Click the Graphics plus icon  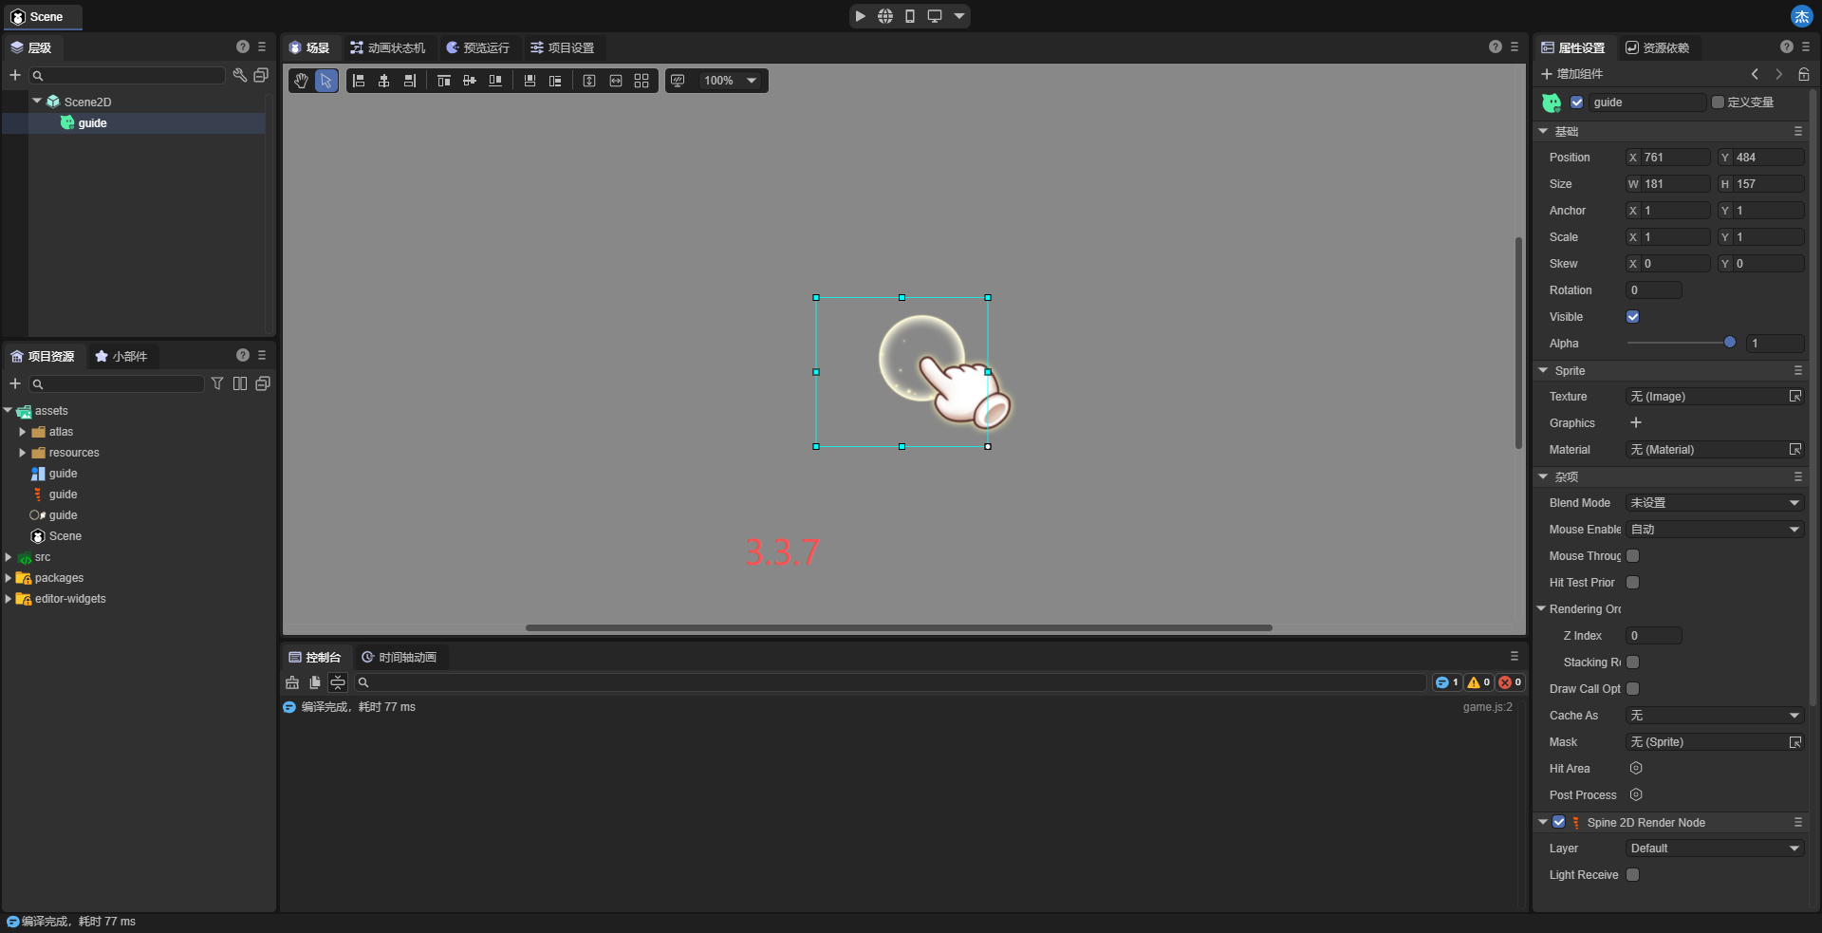tap(1636, 423)
